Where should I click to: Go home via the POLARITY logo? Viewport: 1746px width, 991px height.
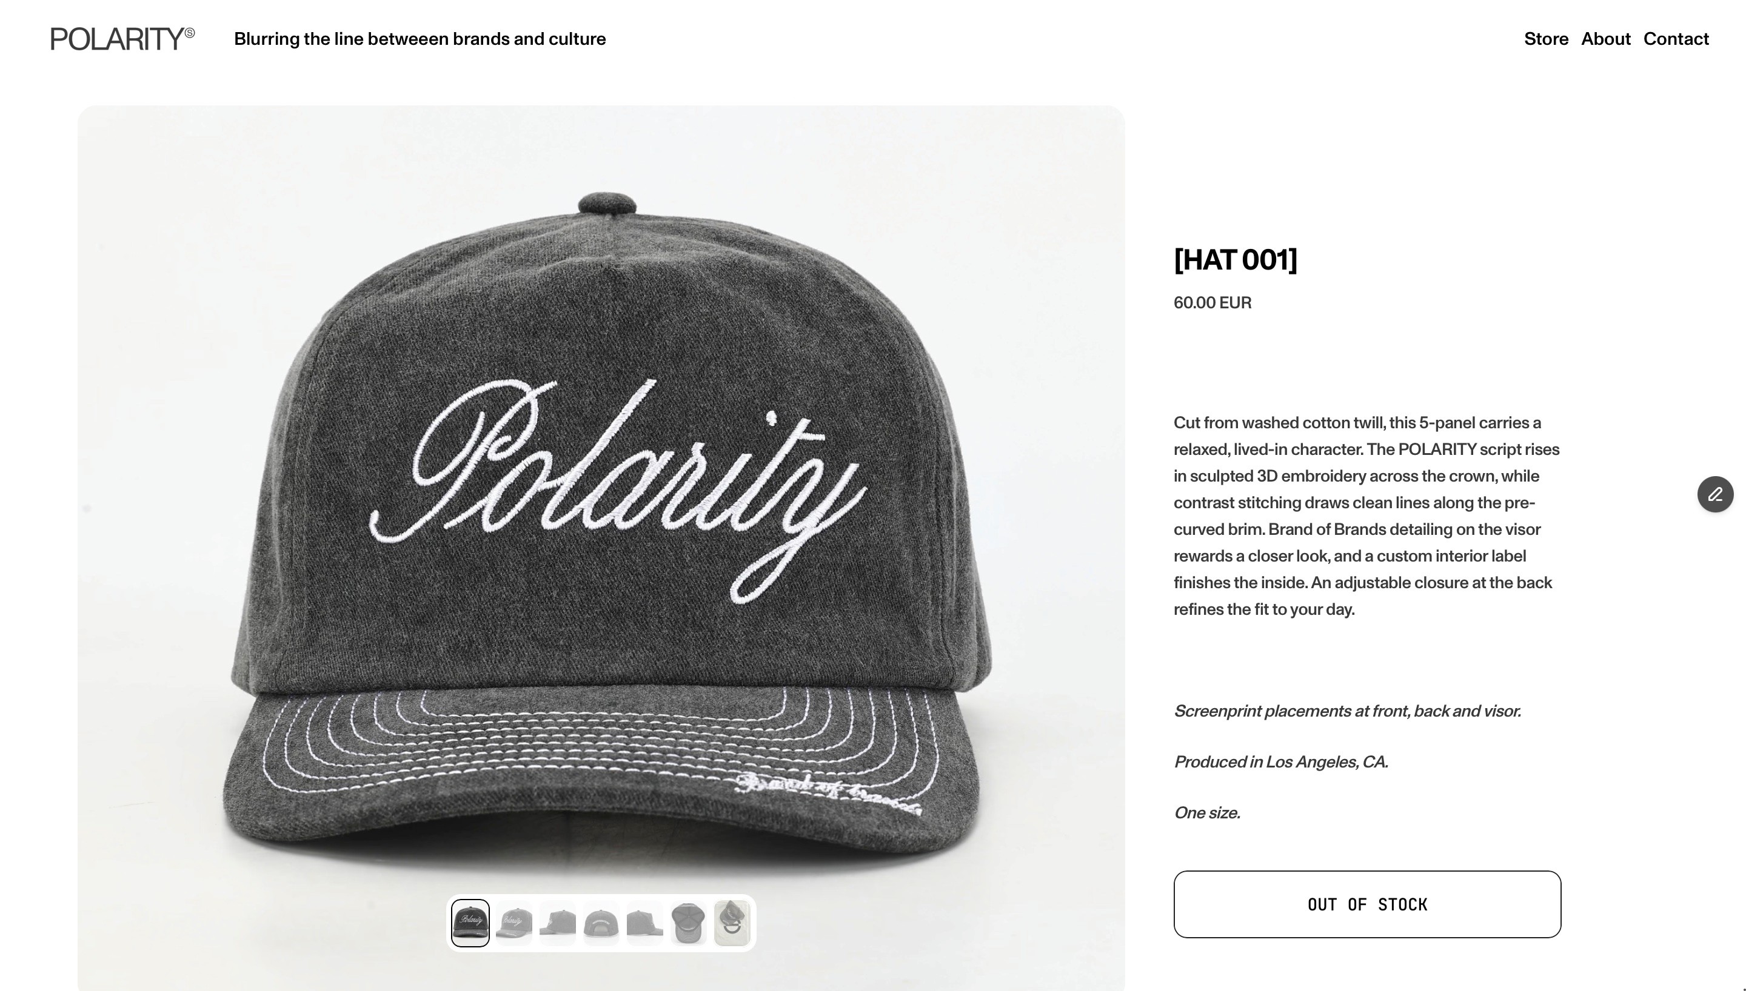(122, 39)
